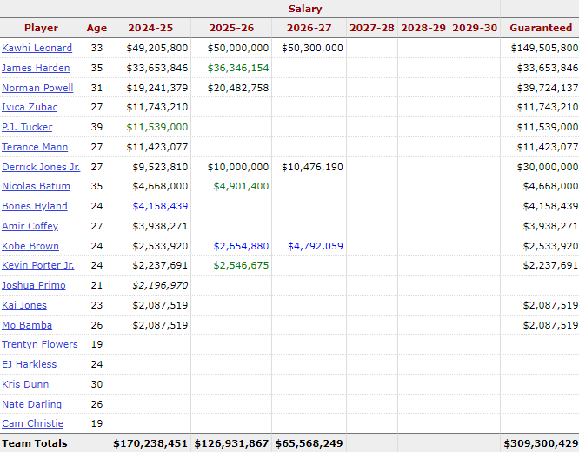Sort by the Guaranteed column header
The height and width of the screenshot is (452, 579).
point(541,28)
